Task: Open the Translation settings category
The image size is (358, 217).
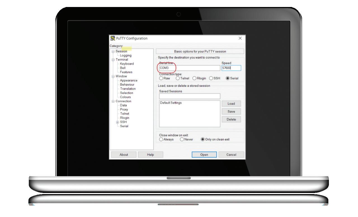Action: (128, 89)
